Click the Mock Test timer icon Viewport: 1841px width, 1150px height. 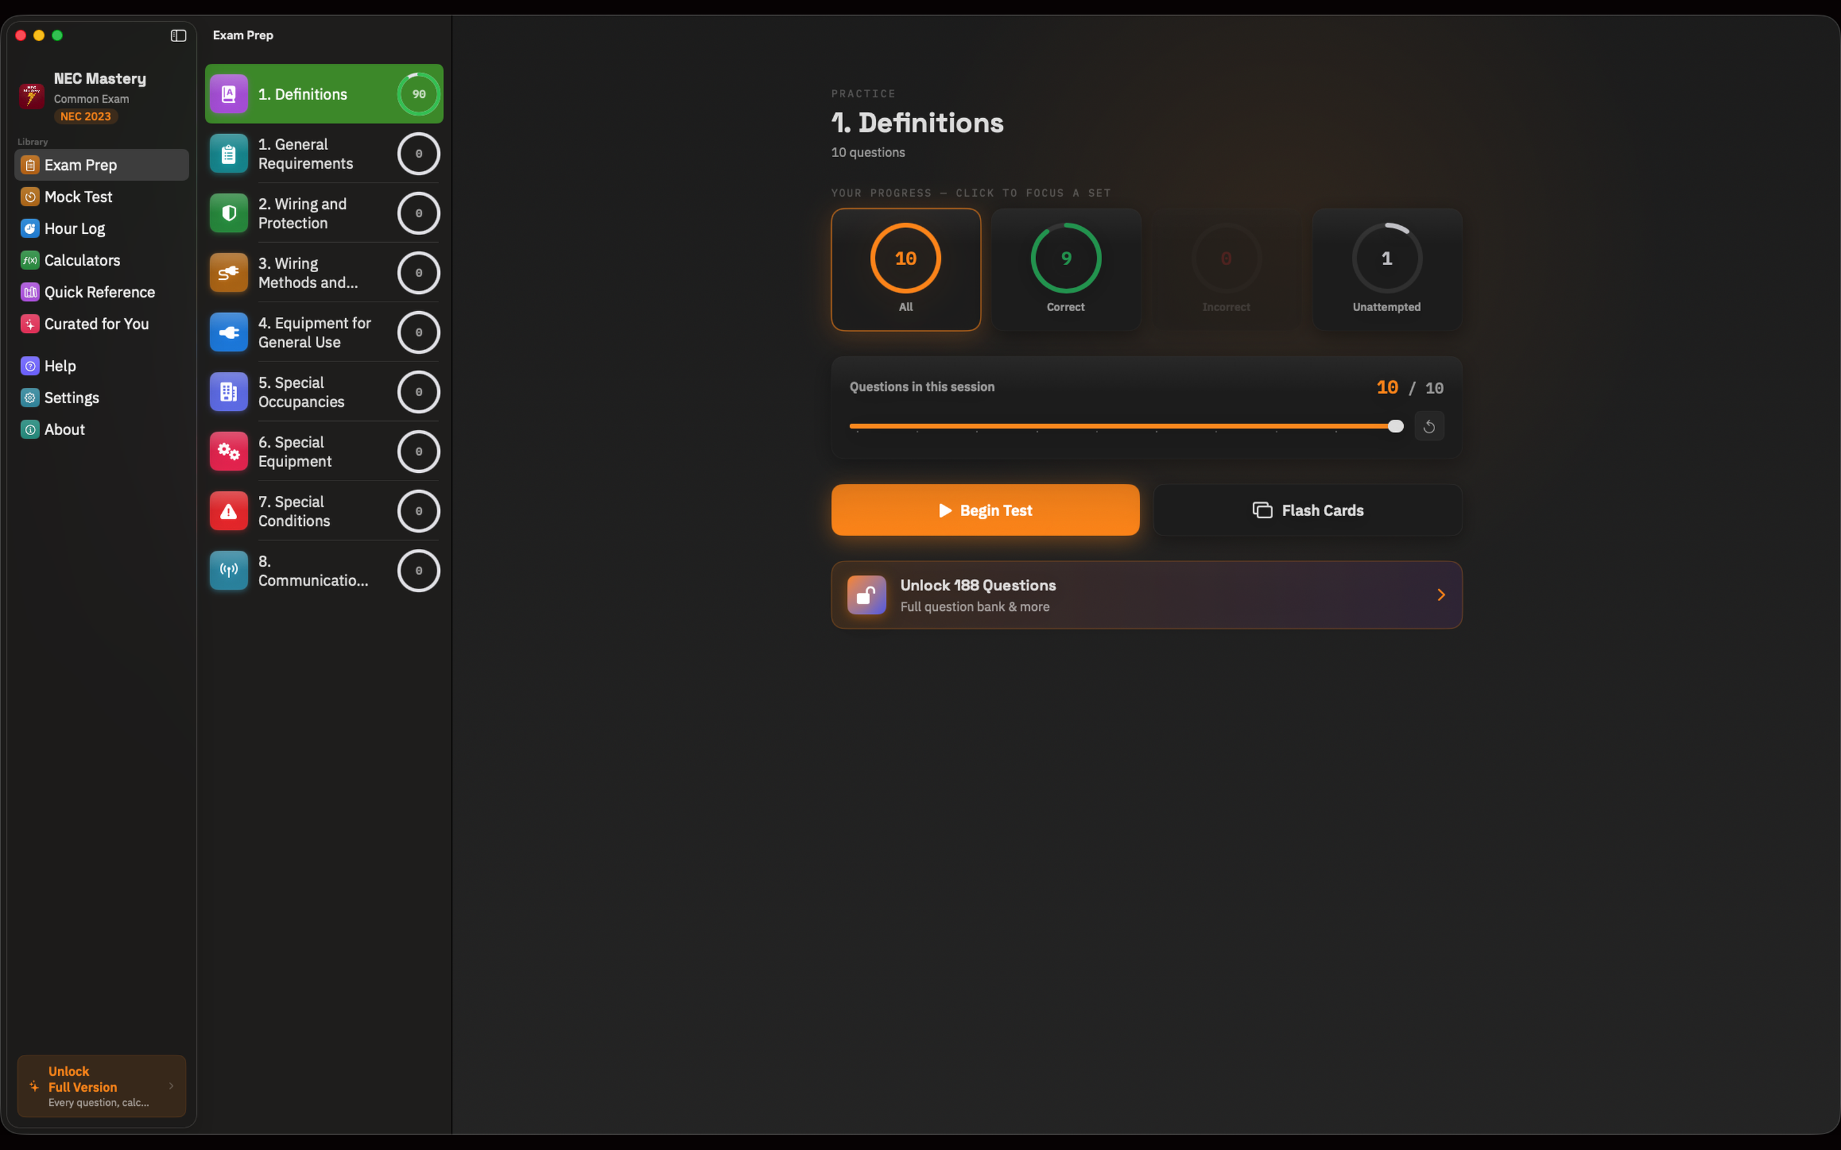(x=29, y=197)
